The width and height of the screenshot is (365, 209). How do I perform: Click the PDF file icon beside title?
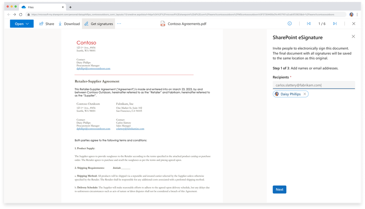coord(163,24)
